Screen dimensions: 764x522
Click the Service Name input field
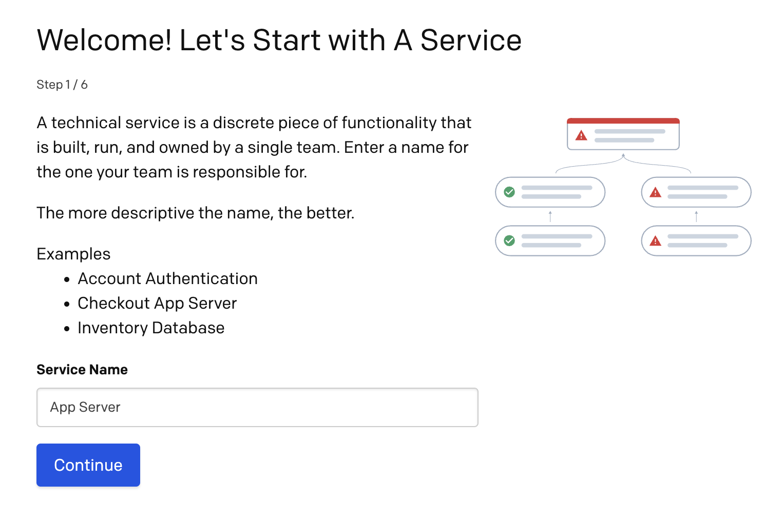click(257, 407)
